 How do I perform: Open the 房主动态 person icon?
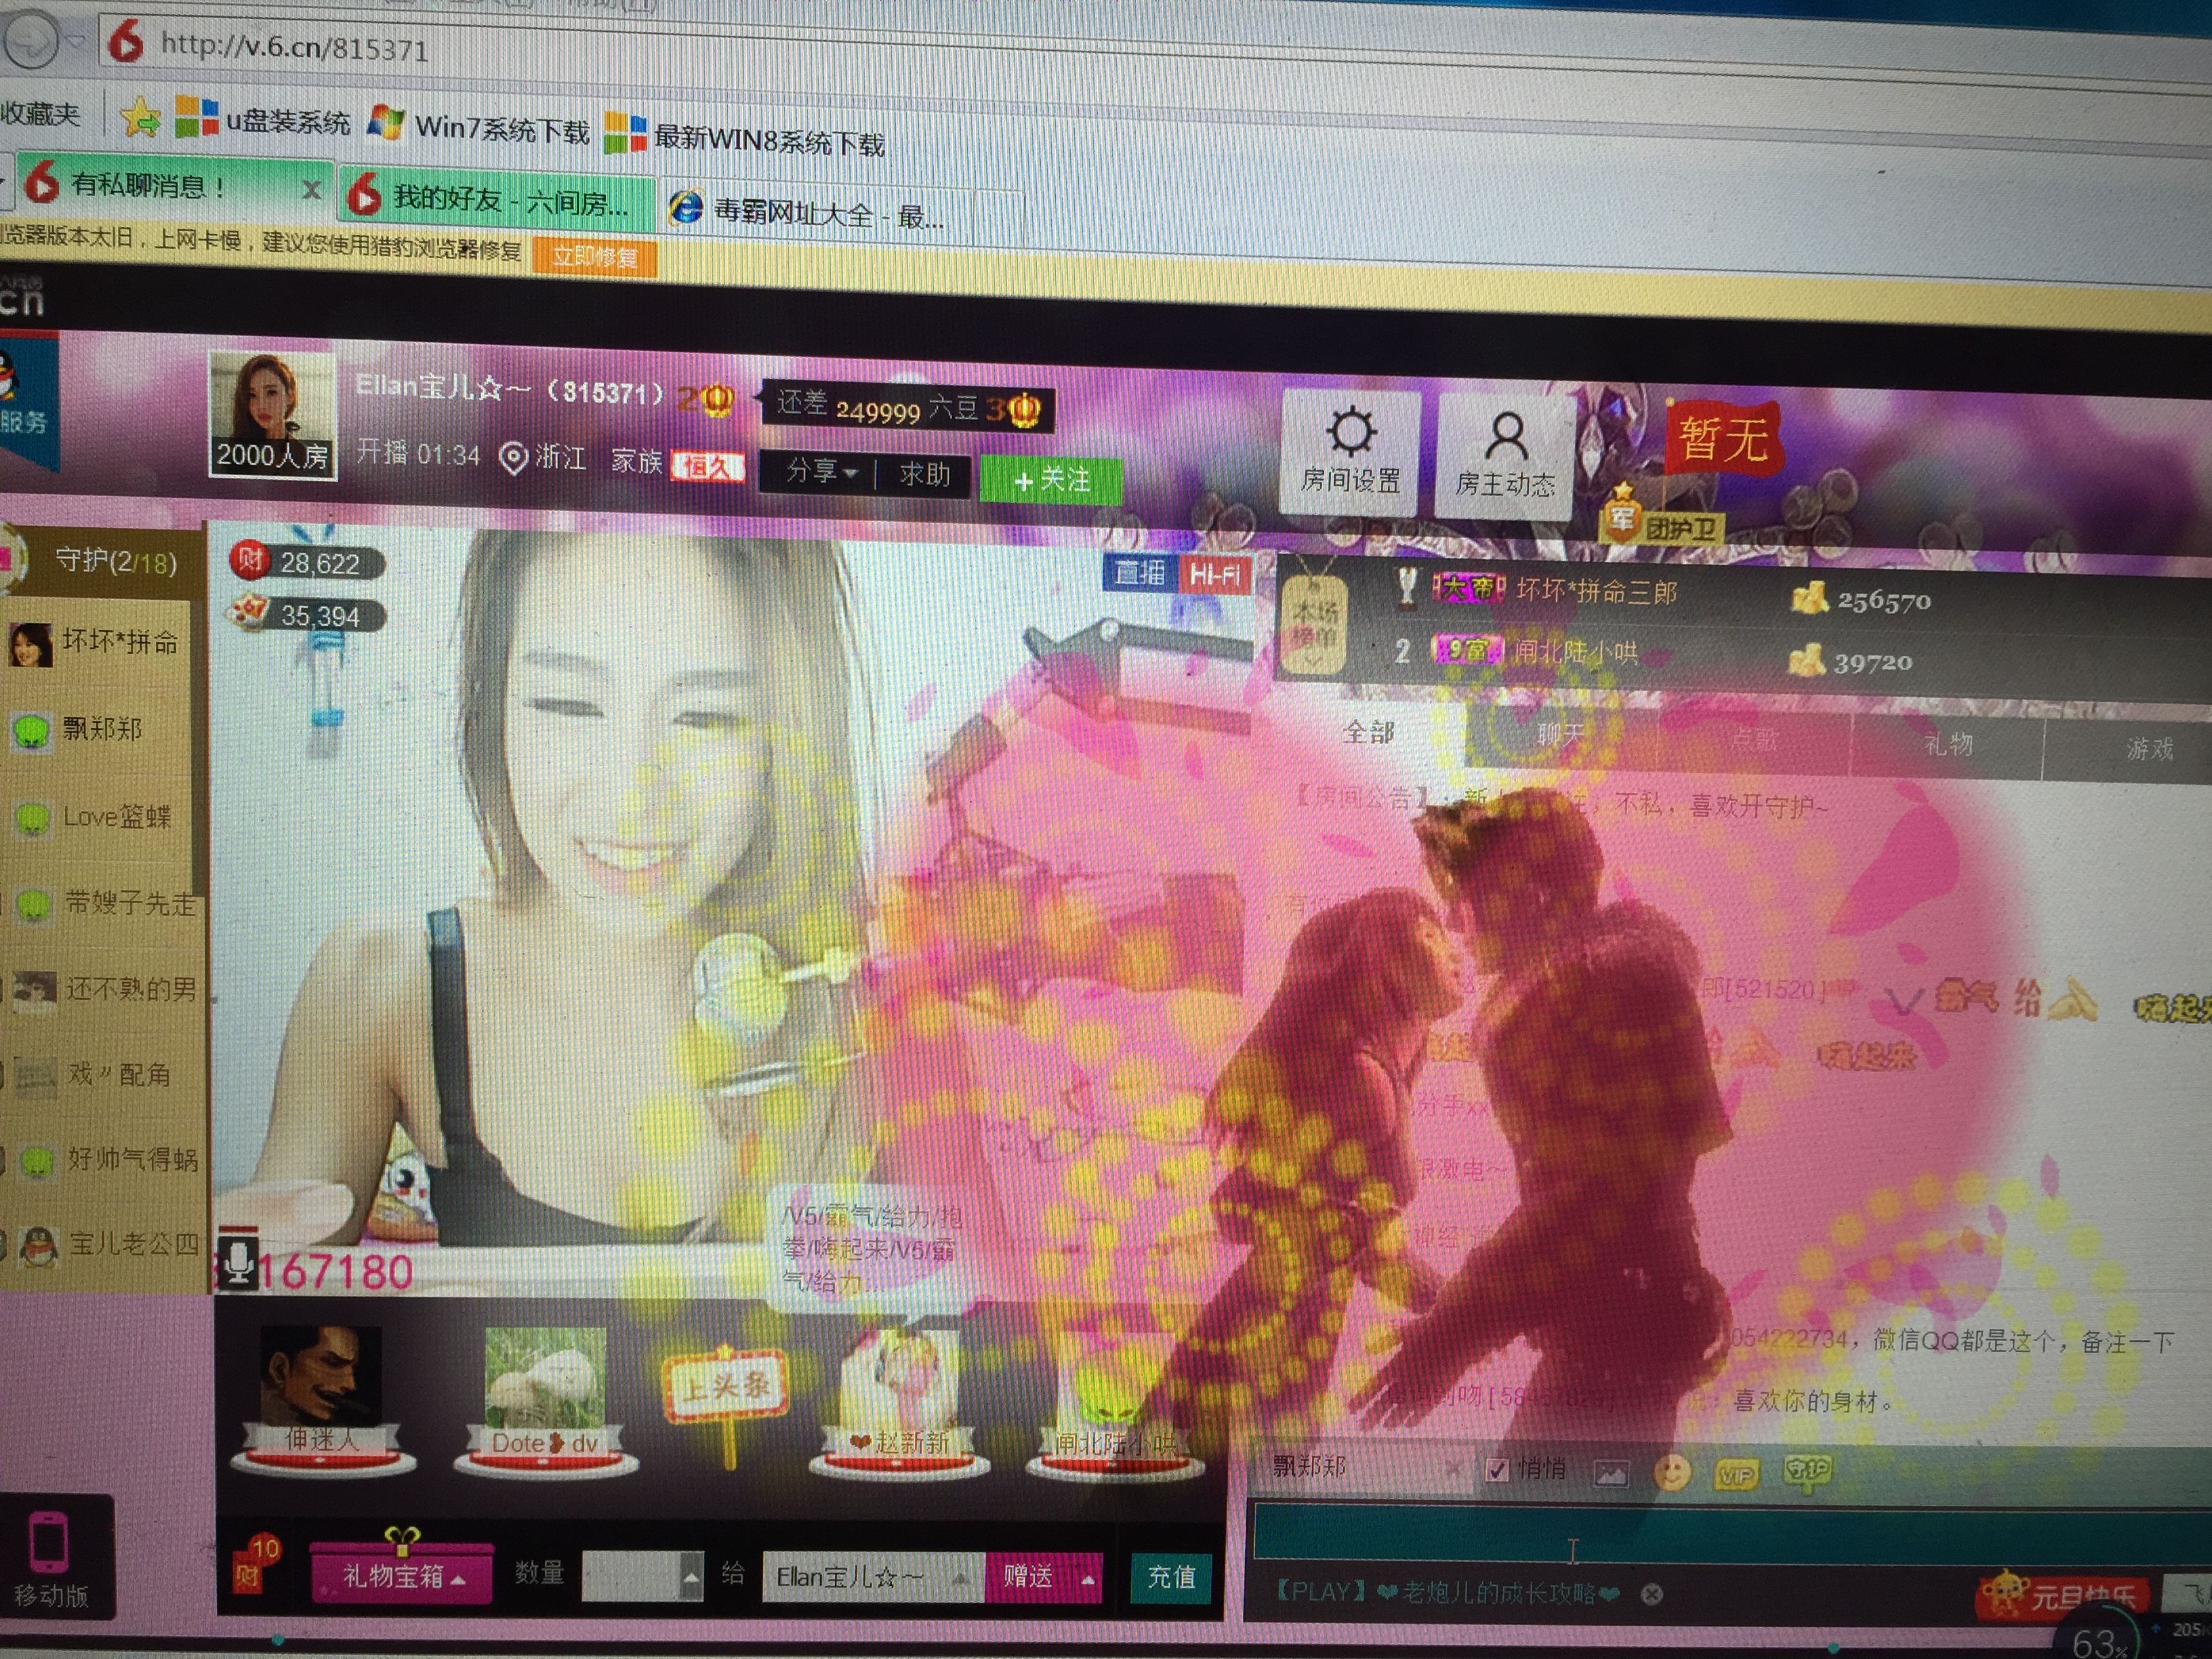tap(1504, 456)
